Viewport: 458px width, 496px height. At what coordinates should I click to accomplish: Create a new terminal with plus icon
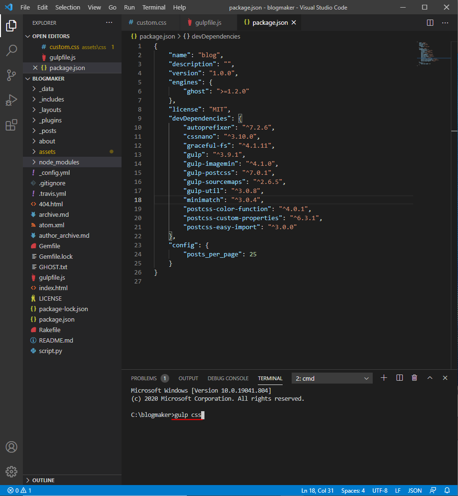(384, 378)
